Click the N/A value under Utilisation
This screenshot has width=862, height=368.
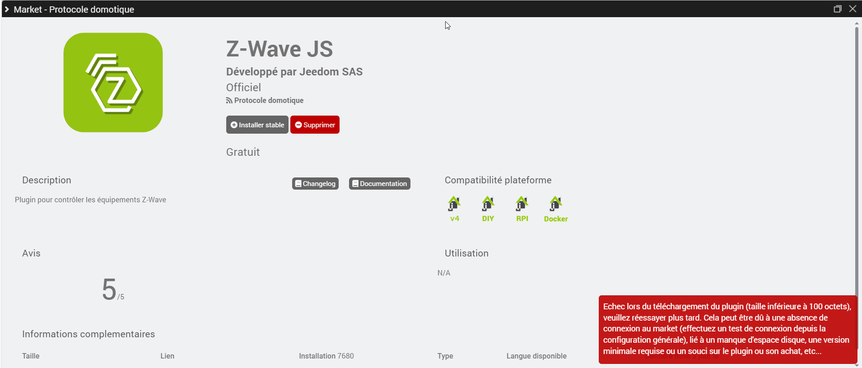click(444, 273)
